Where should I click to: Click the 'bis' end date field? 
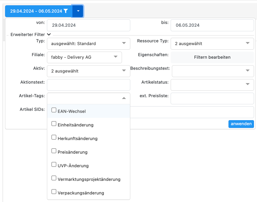coord(212,25)
